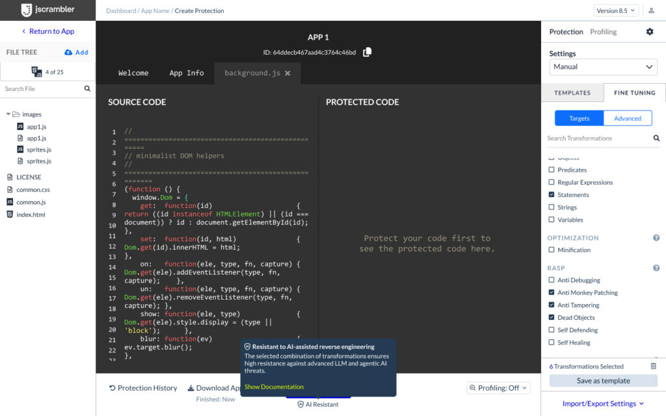This screenshot has height=416, width=666.
Task: Open the Fine Tuning tab
Action: click(x=635, y=92)
